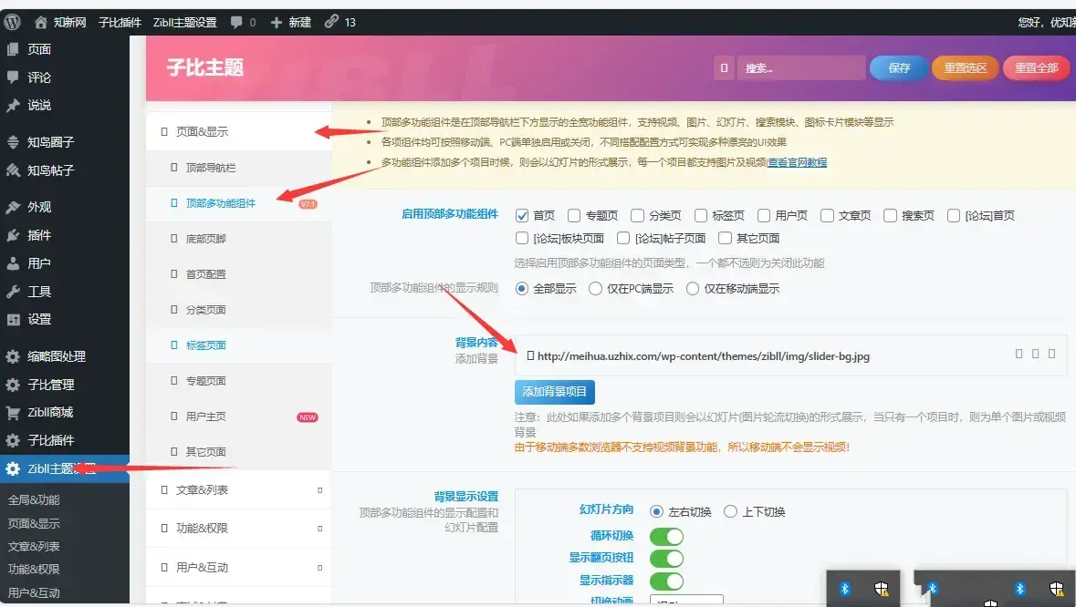Click the link icon showing 13
Viewport: 1076px width, 607px height.
click(x=331, y=22)
